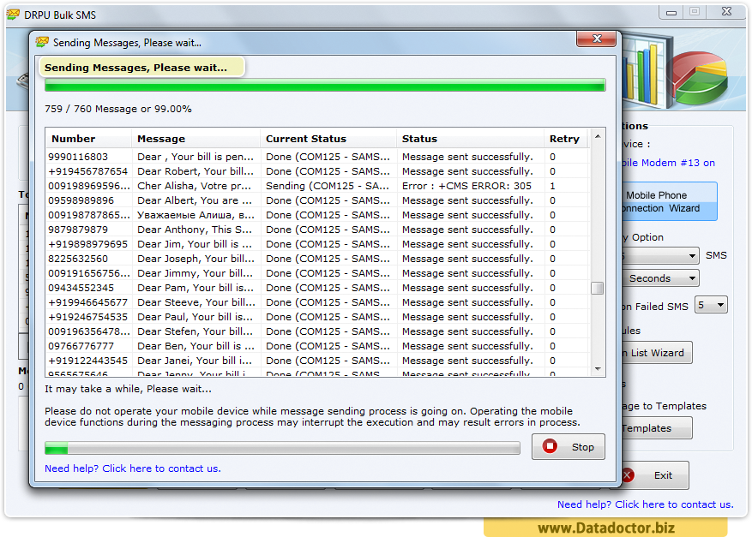Click the Dear Jimmy, Your bill message
Viewport: 752px width, 537px height.
[196, 273]
